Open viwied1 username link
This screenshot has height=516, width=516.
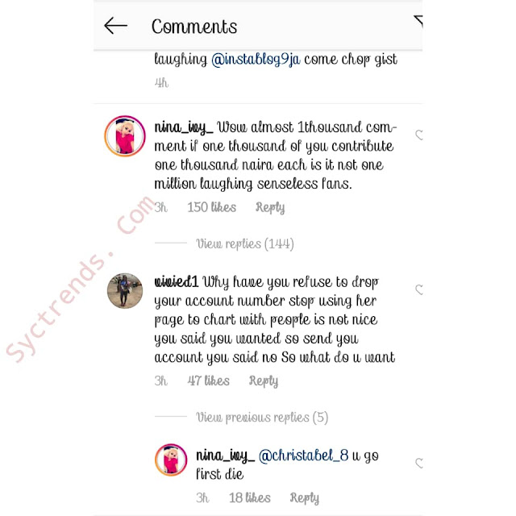(x=177, y=281)
